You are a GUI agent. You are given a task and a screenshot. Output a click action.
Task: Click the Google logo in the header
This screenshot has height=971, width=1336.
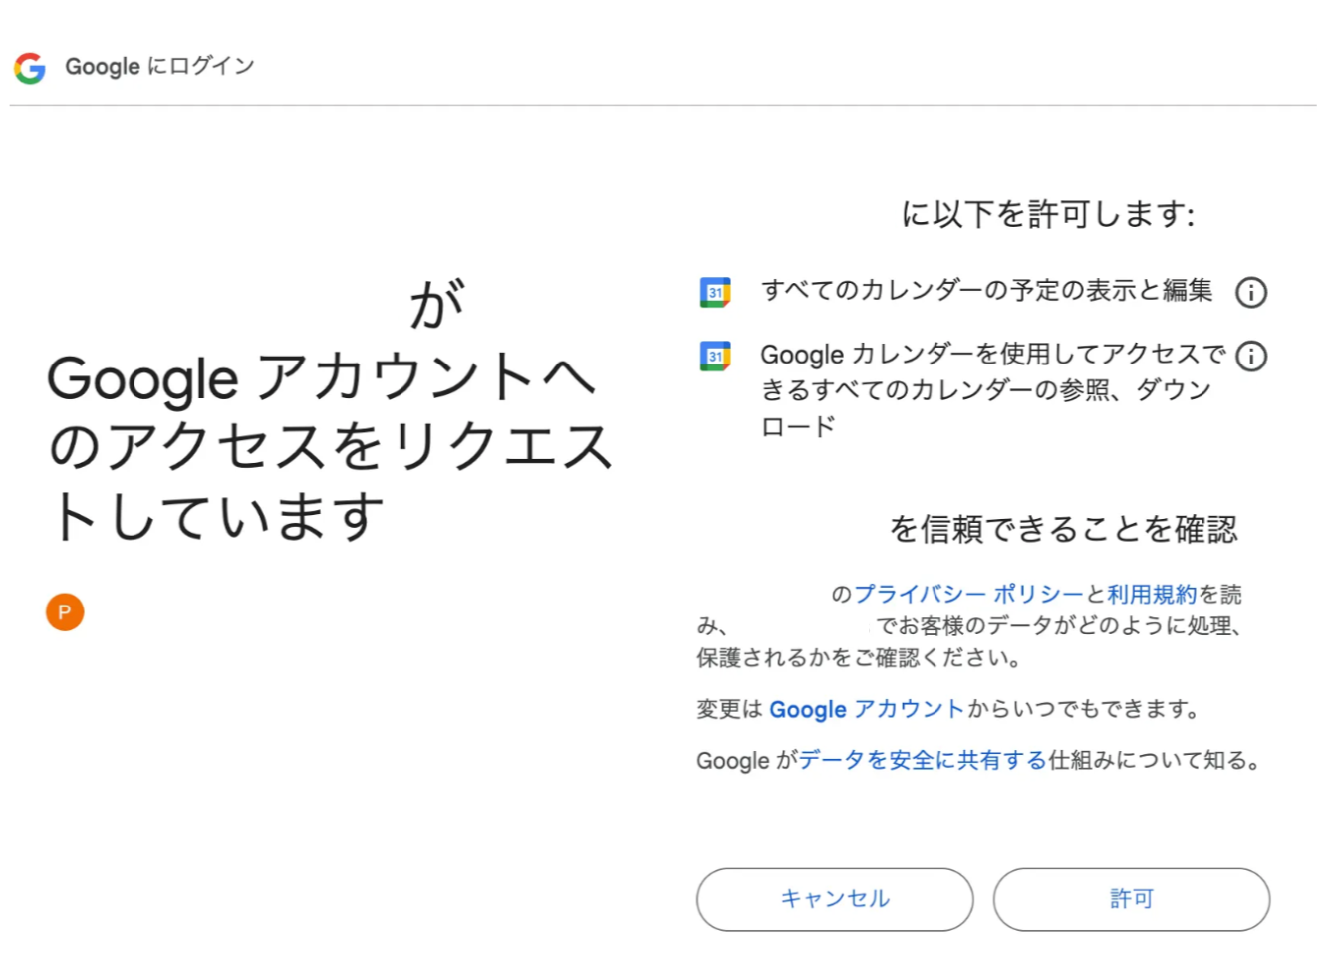coord(30,67)
